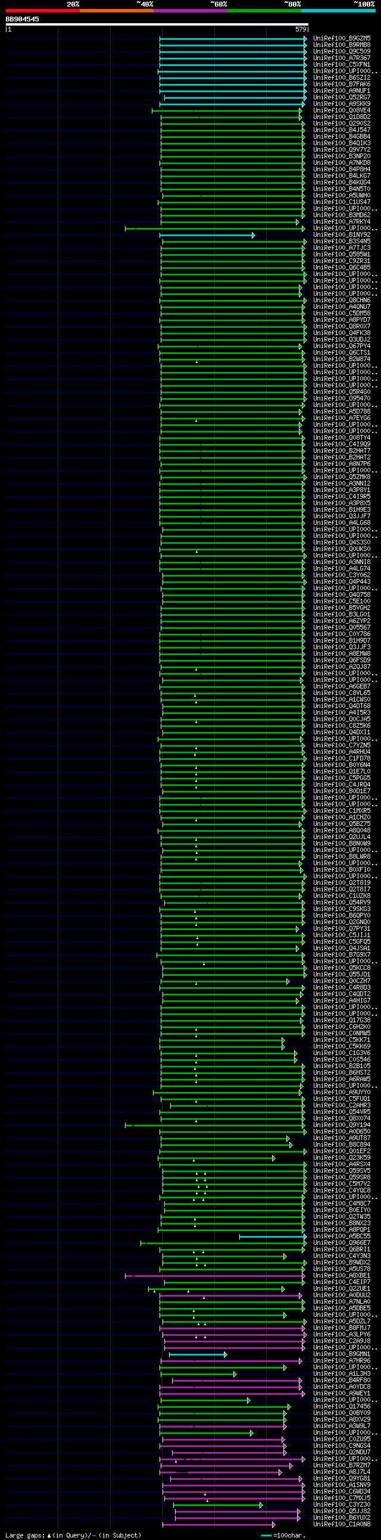The image size is (381, 1540).
Task: Click the white query sequence ruler bar
Action: pos(157,24)
